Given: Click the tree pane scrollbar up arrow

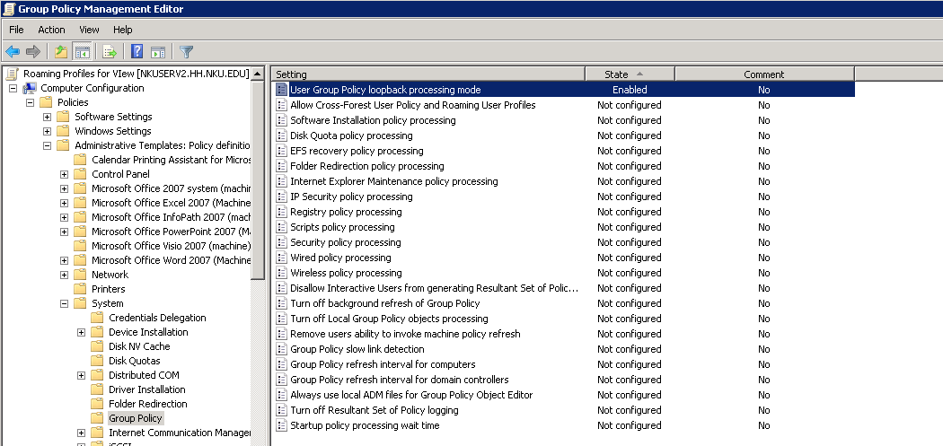Looking at the screenshot, I should [258, 74].
